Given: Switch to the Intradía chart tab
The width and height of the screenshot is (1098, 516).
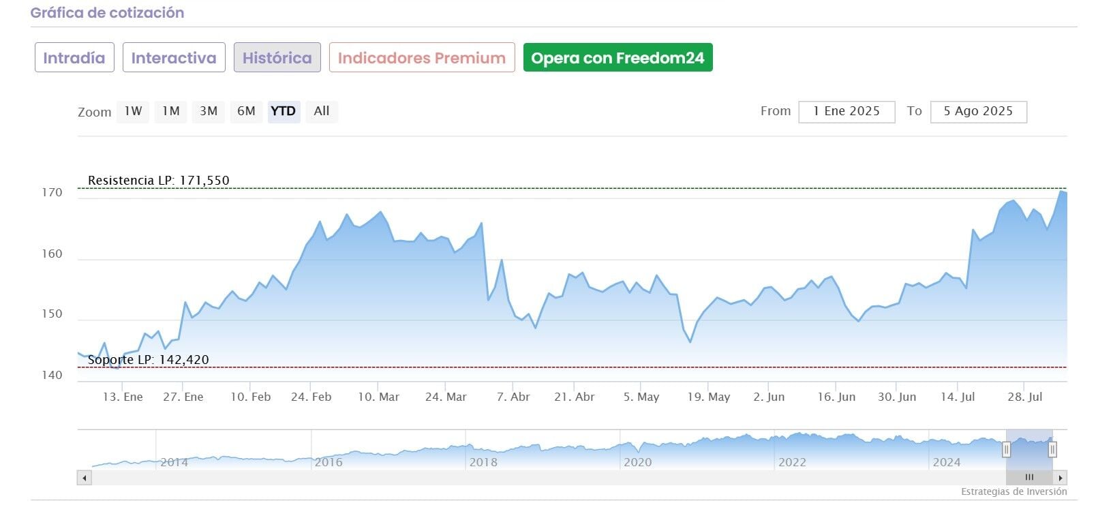Looking at the screenshot, I should (x=74, y=58).
